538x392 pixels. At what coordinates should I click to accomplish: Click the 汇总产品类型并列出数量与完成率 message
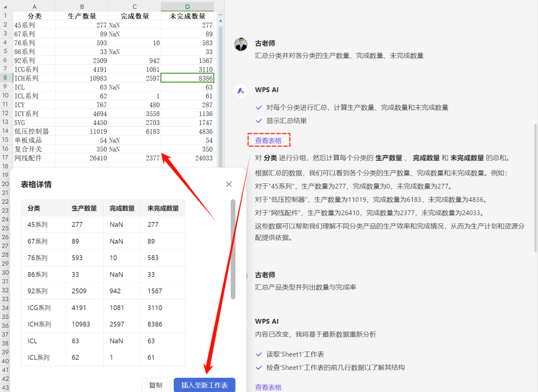point(305,287)
